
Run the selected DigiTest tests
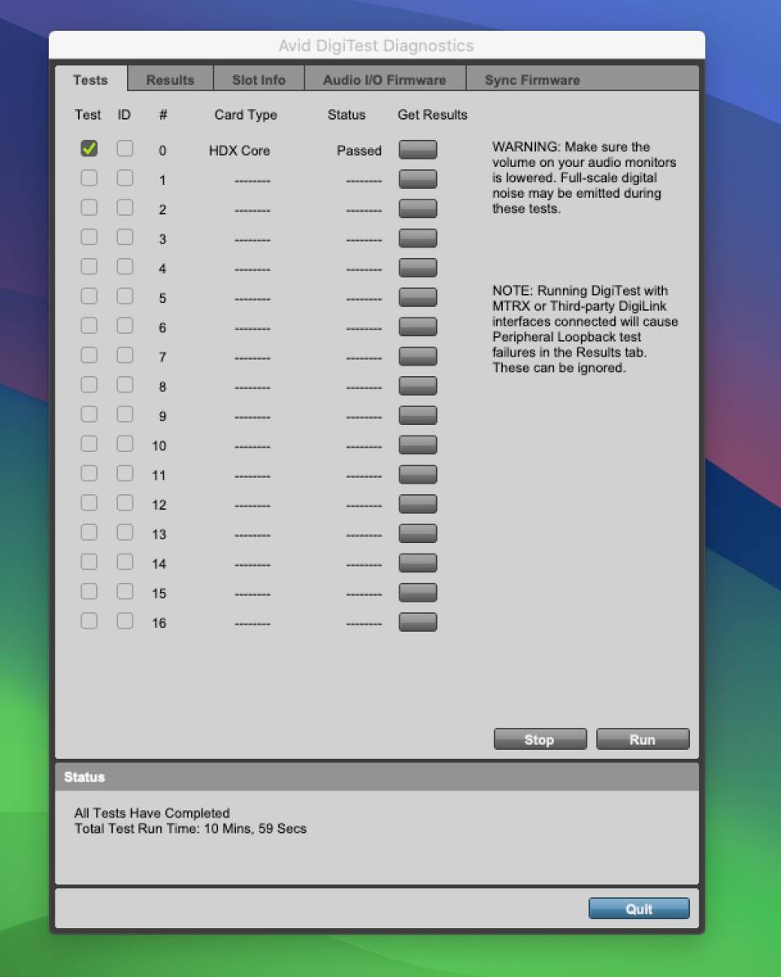(643, 739)
